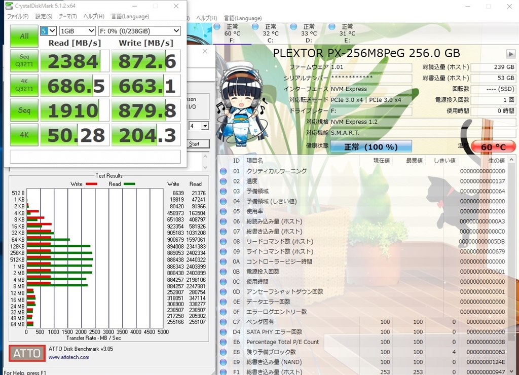Open the test count dropdown showing 5
Screen dimensions: 519x375
(48, 31)
